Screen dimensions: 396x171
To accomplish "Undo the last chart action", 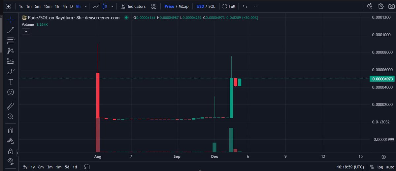I will (245, 6).
